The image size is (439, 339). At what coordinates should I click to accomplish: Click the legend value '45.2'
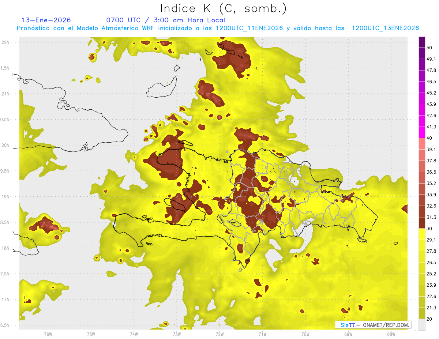pos(431,93)
